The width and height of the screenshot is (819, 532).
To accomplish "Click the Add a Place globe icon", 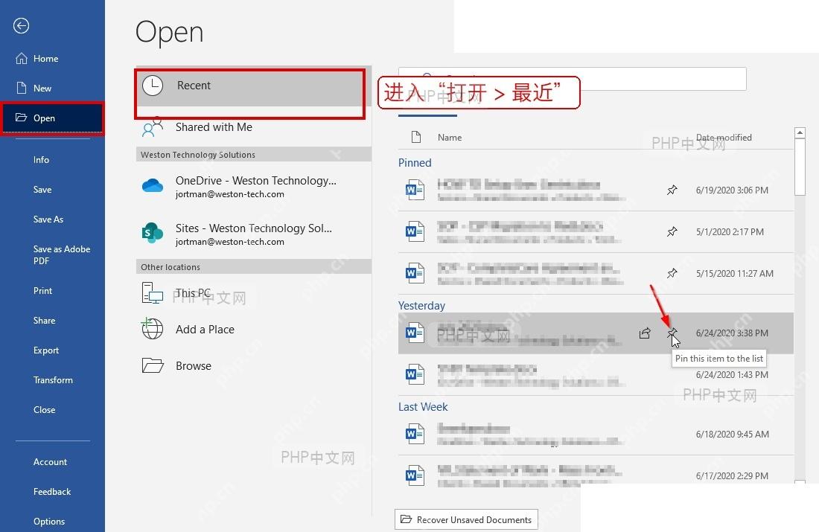I will click(x=152, y=328).
